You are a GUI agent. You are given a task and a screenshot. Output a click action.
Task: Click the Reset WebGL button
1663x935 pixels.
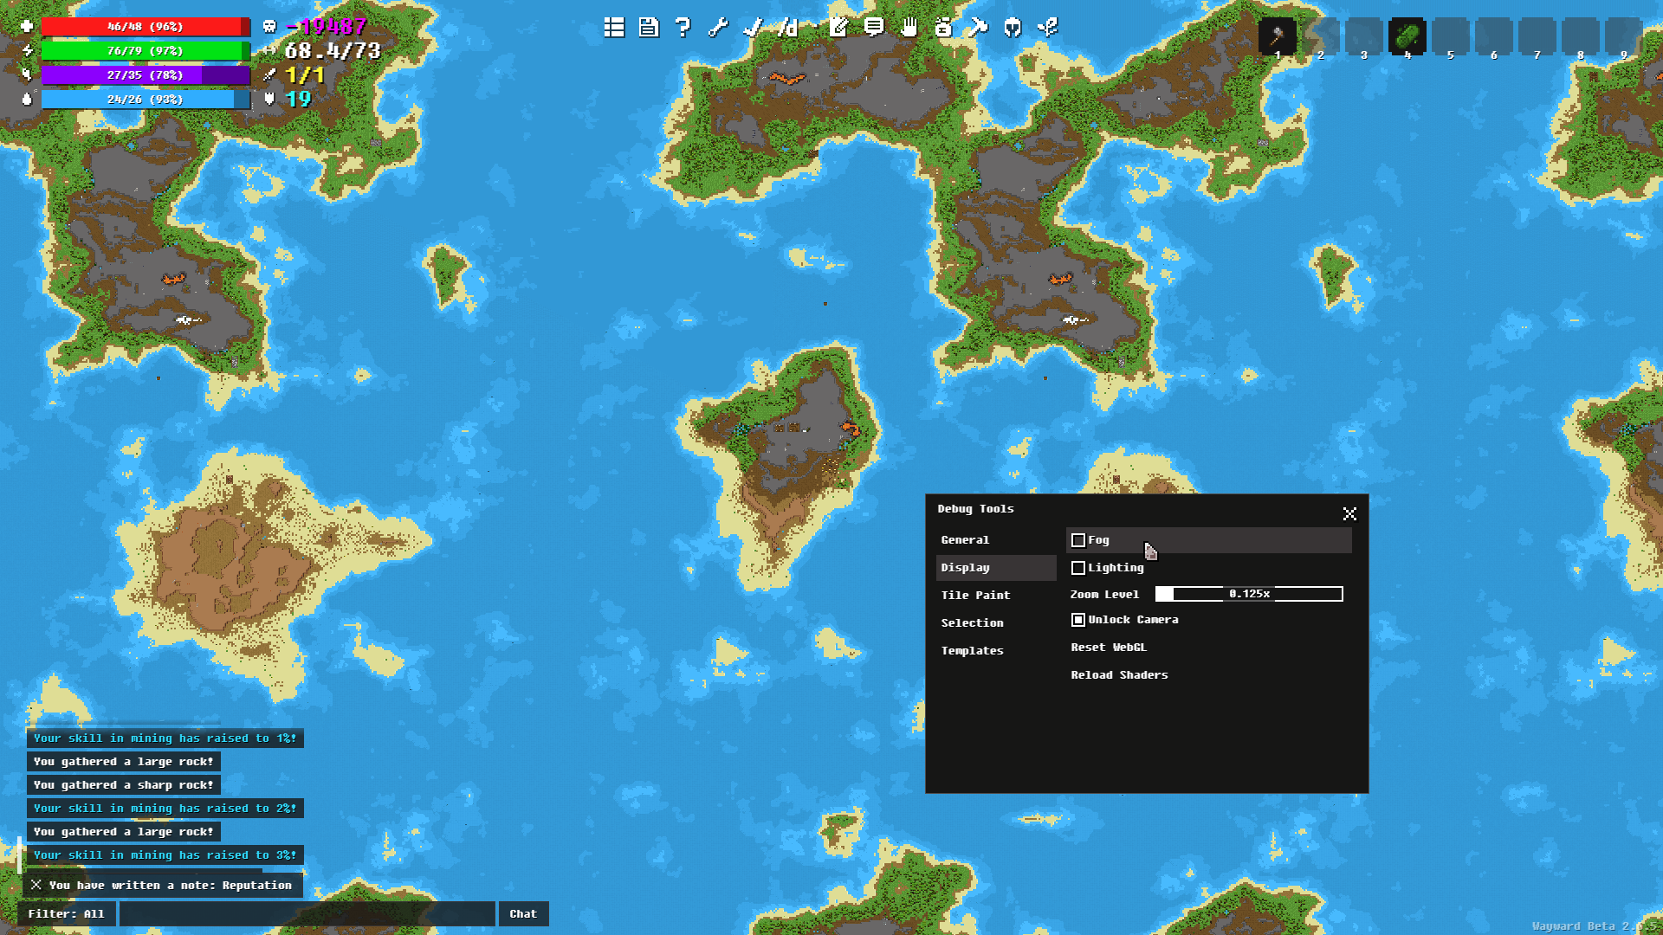tap(1109, 648)
